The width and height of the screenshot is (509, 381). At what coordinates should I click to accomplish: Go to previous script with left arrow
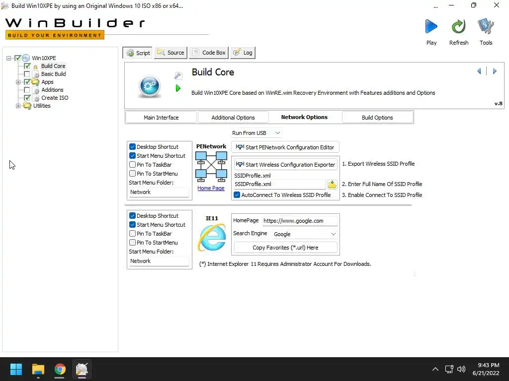point(479,71)
